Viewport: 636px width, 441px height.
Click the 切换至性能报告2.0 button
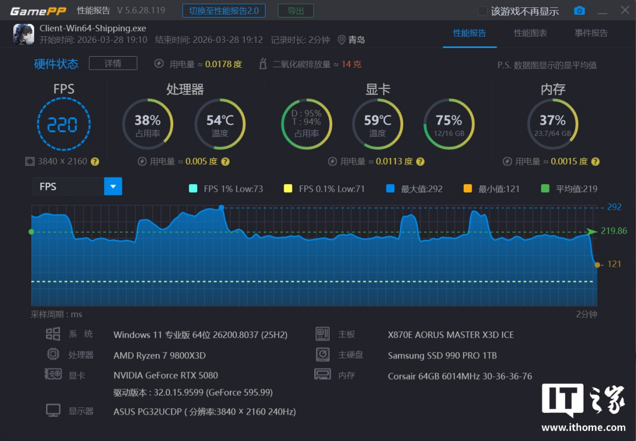[224, 11]
